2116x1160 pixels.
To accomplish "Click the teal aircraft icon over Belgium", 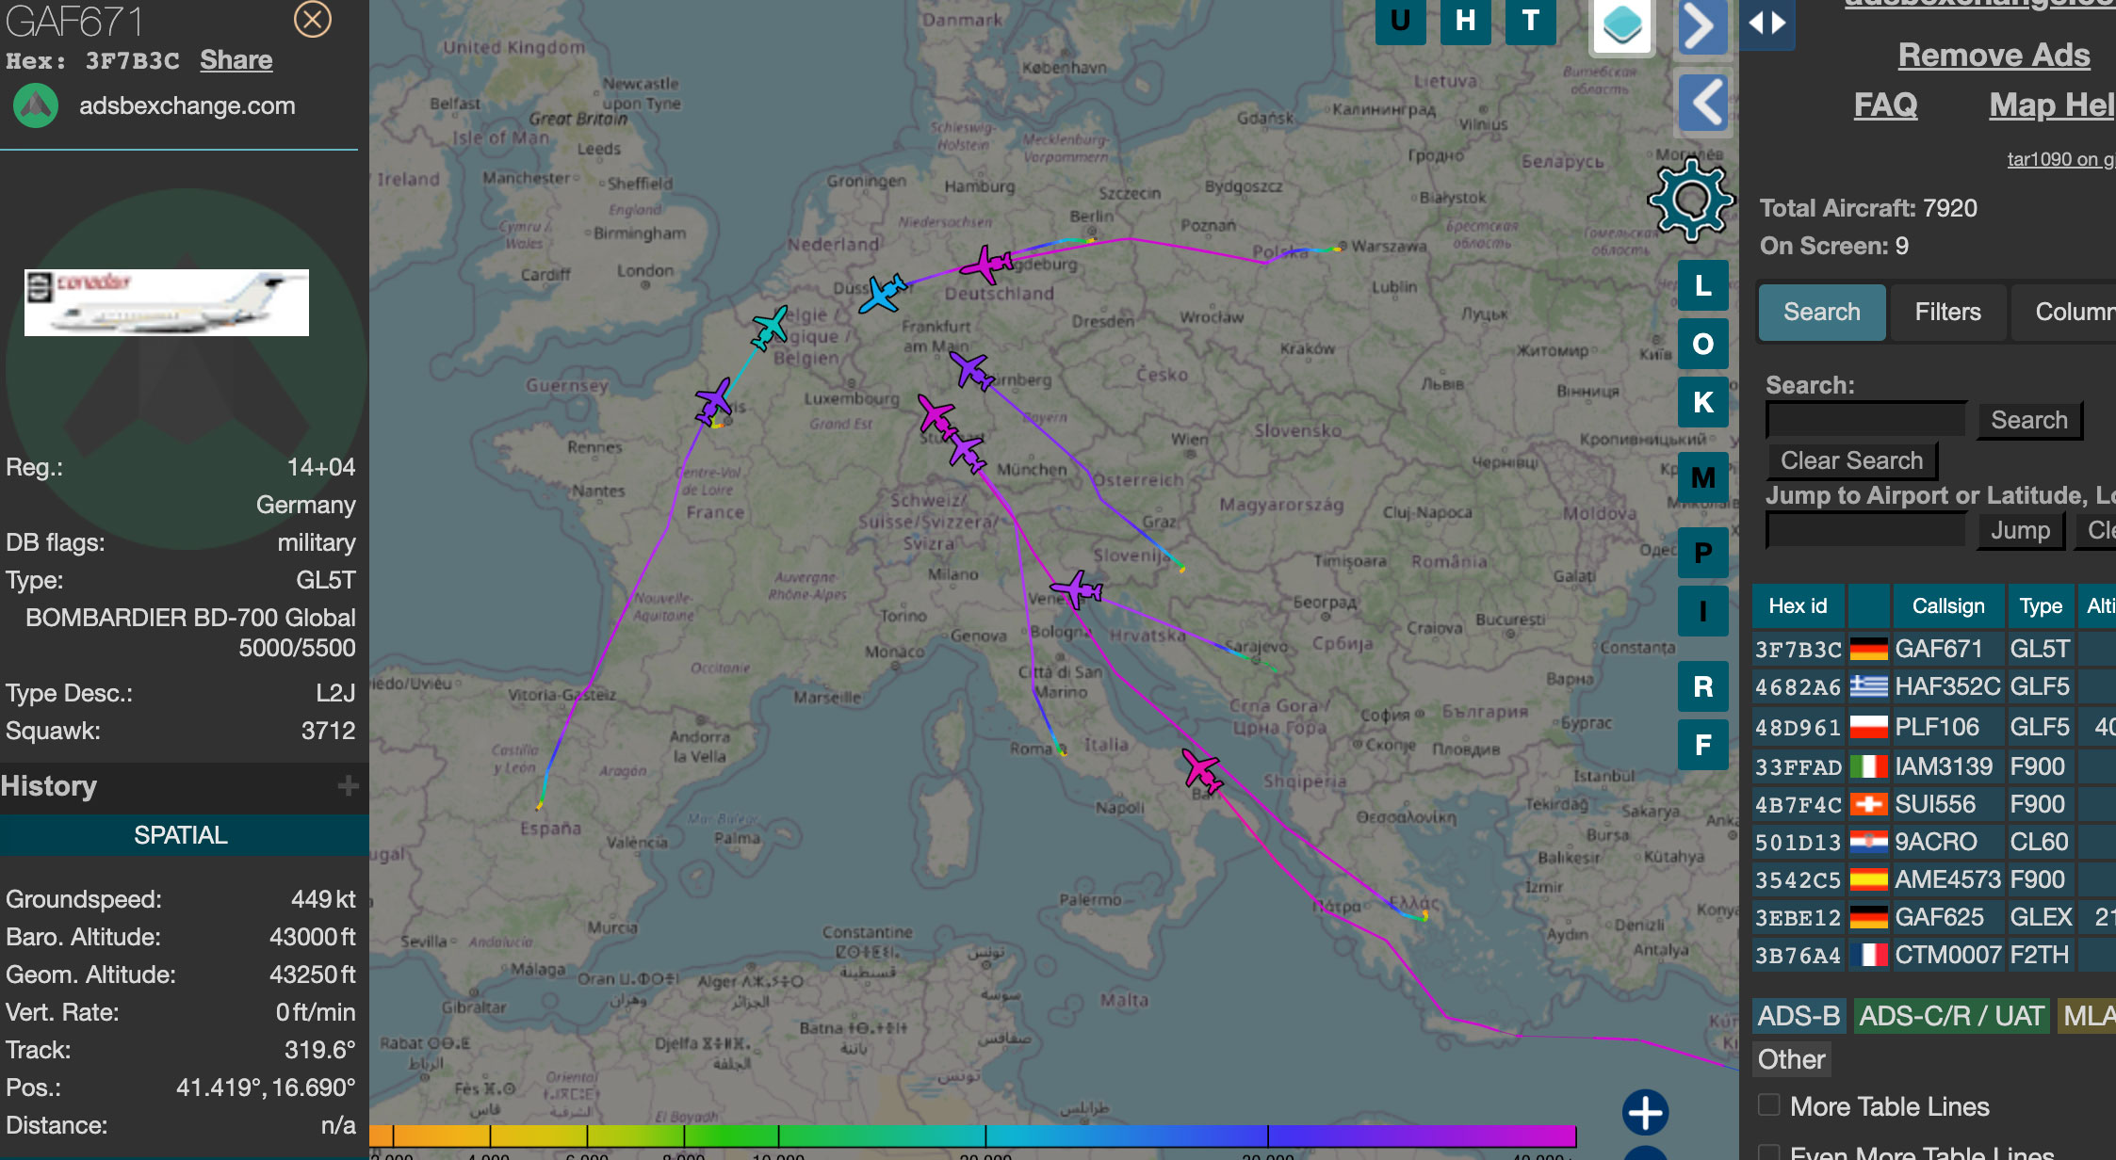I will pyautogui.click(x=770, y=327).
